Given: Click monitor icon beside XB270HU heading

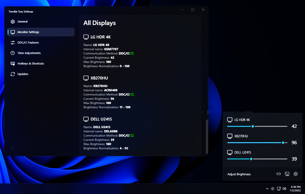Looking at the screenshot, I should pos(86,78).
